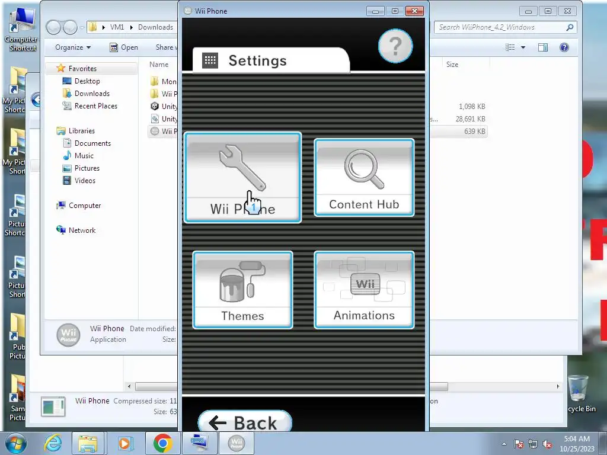Click Open in Explorer toolbar
This screenshot has height=455, width=607.
pyautogui.click(x=124, y=47)
